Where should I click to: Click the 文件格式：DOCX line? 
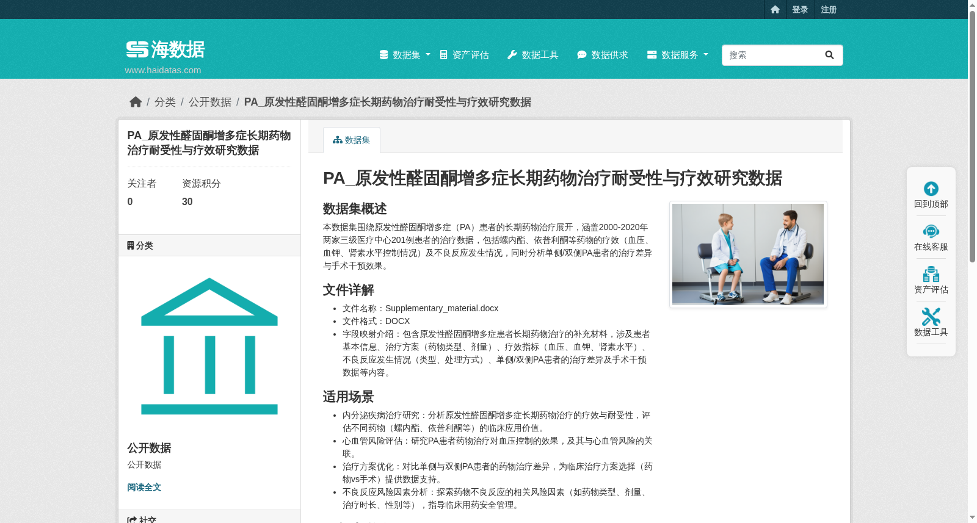(376, 321)
